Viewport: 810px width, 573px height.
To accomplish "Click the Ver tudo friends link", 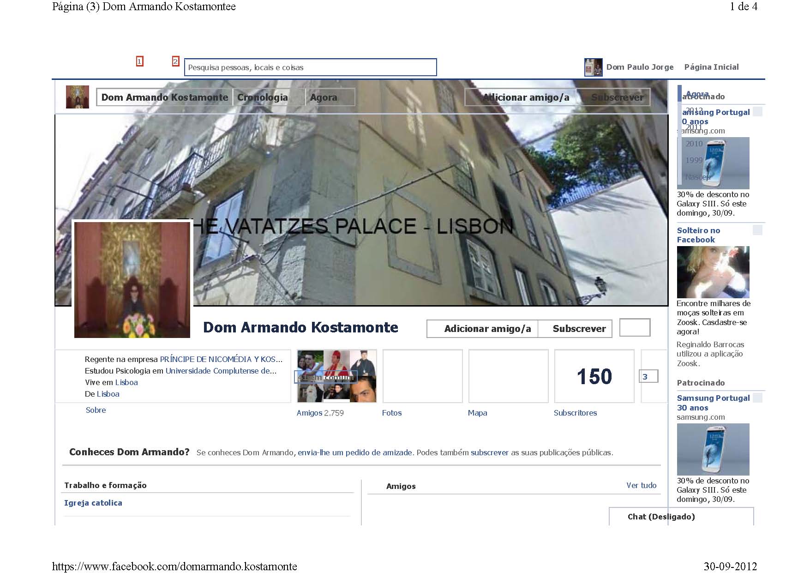I will [x=641, y=485].
